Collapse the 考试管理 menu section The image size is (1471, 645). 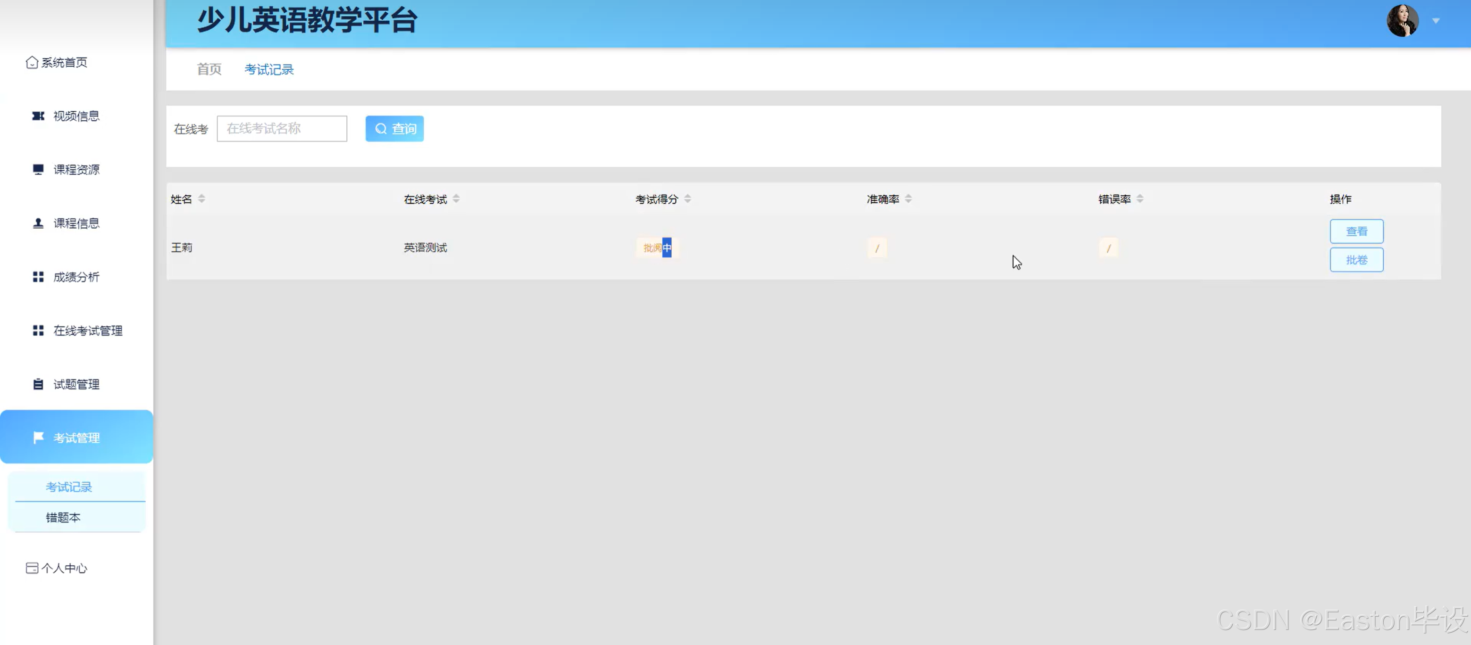(x=76, y=437)
